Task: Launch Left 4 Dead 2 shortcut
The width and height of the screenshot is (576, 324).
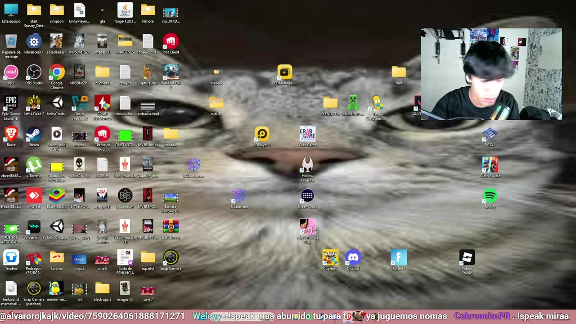Action: click(x=34, y=106)
